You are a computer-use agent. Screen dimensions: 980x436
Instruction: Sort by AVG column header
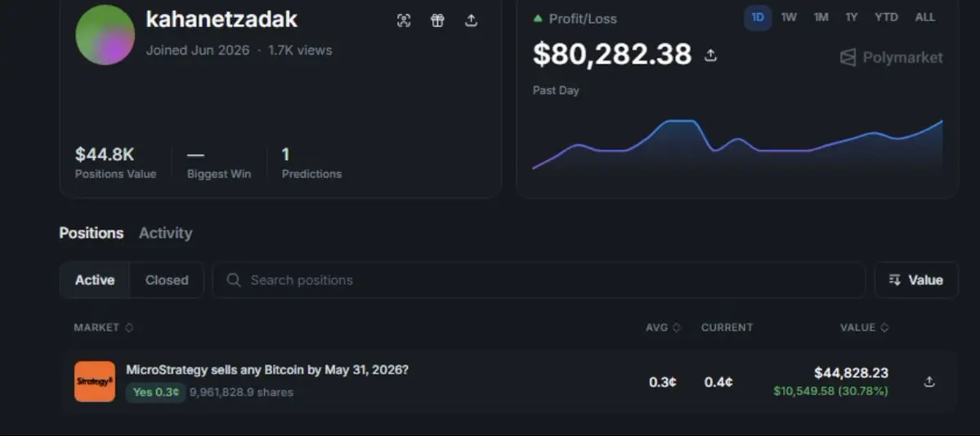tap(663, 327)
